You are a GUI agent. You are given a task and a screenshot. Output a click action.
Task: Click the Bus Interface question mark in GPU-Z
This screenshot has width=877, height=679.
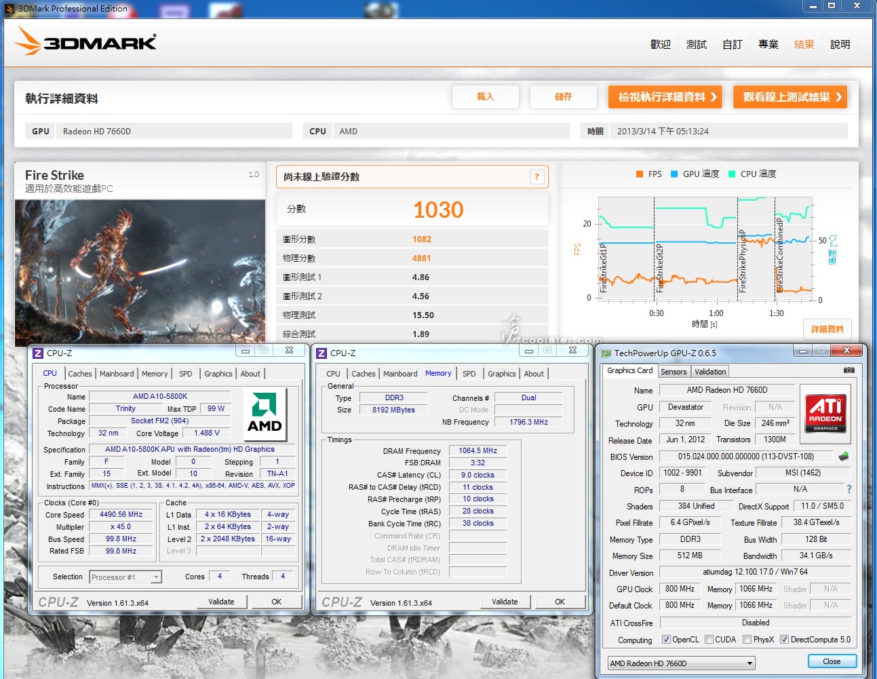[x=849, y=489]
